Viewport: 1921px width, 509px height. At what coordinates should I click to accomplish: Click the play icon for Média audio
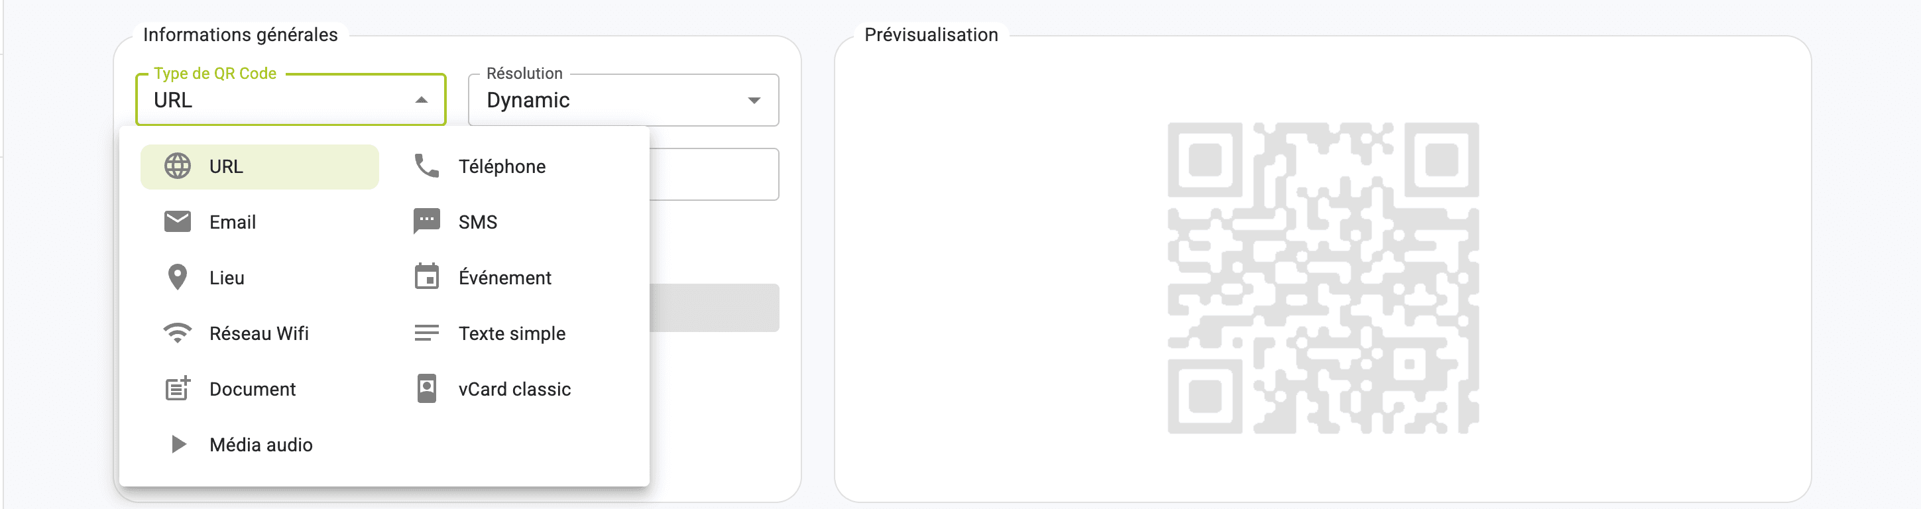click(178, 444)
